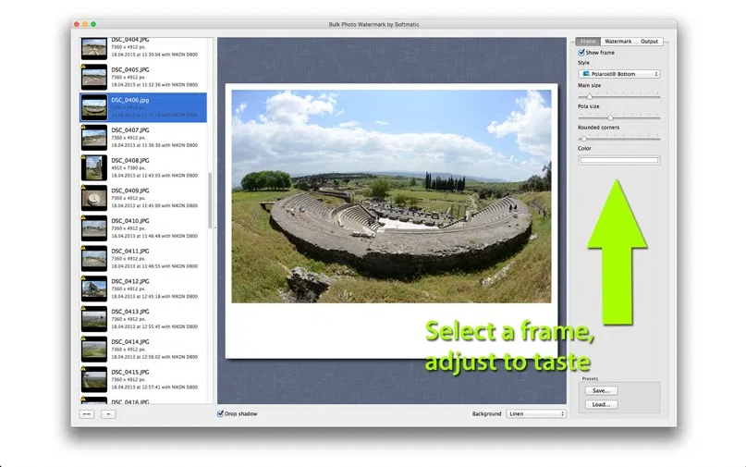Switch to the Watermark tab
Viewport: 746px width, 467px height.
tap(618, 42)
